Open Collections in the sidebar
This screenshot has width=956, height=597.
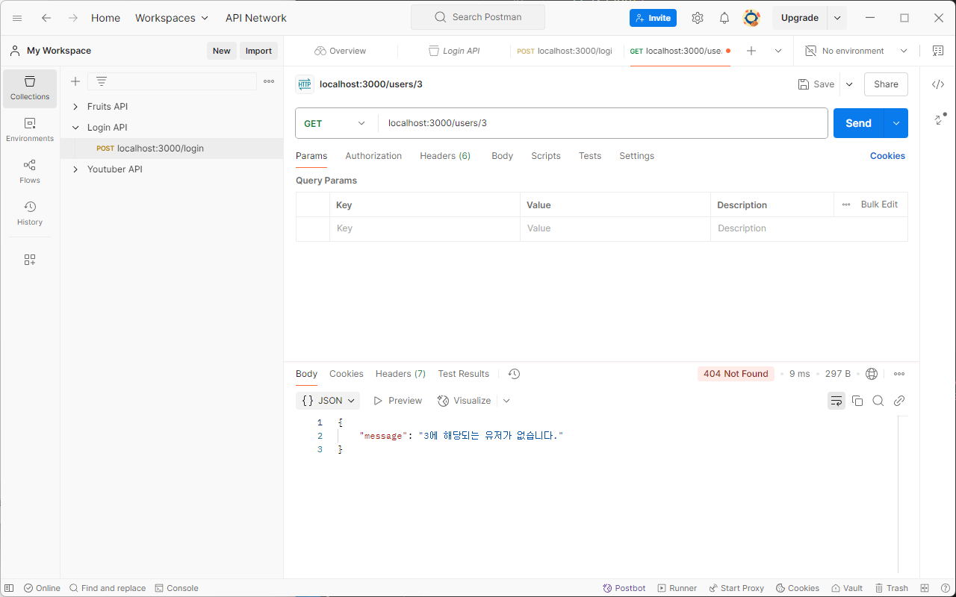tap(30, 88)
